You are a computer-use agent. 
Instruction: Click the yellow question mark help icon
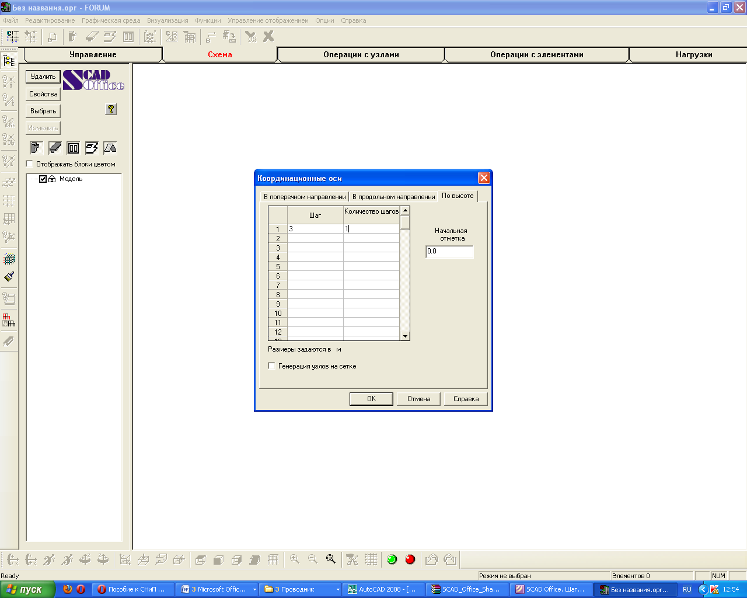pos(111,109)
